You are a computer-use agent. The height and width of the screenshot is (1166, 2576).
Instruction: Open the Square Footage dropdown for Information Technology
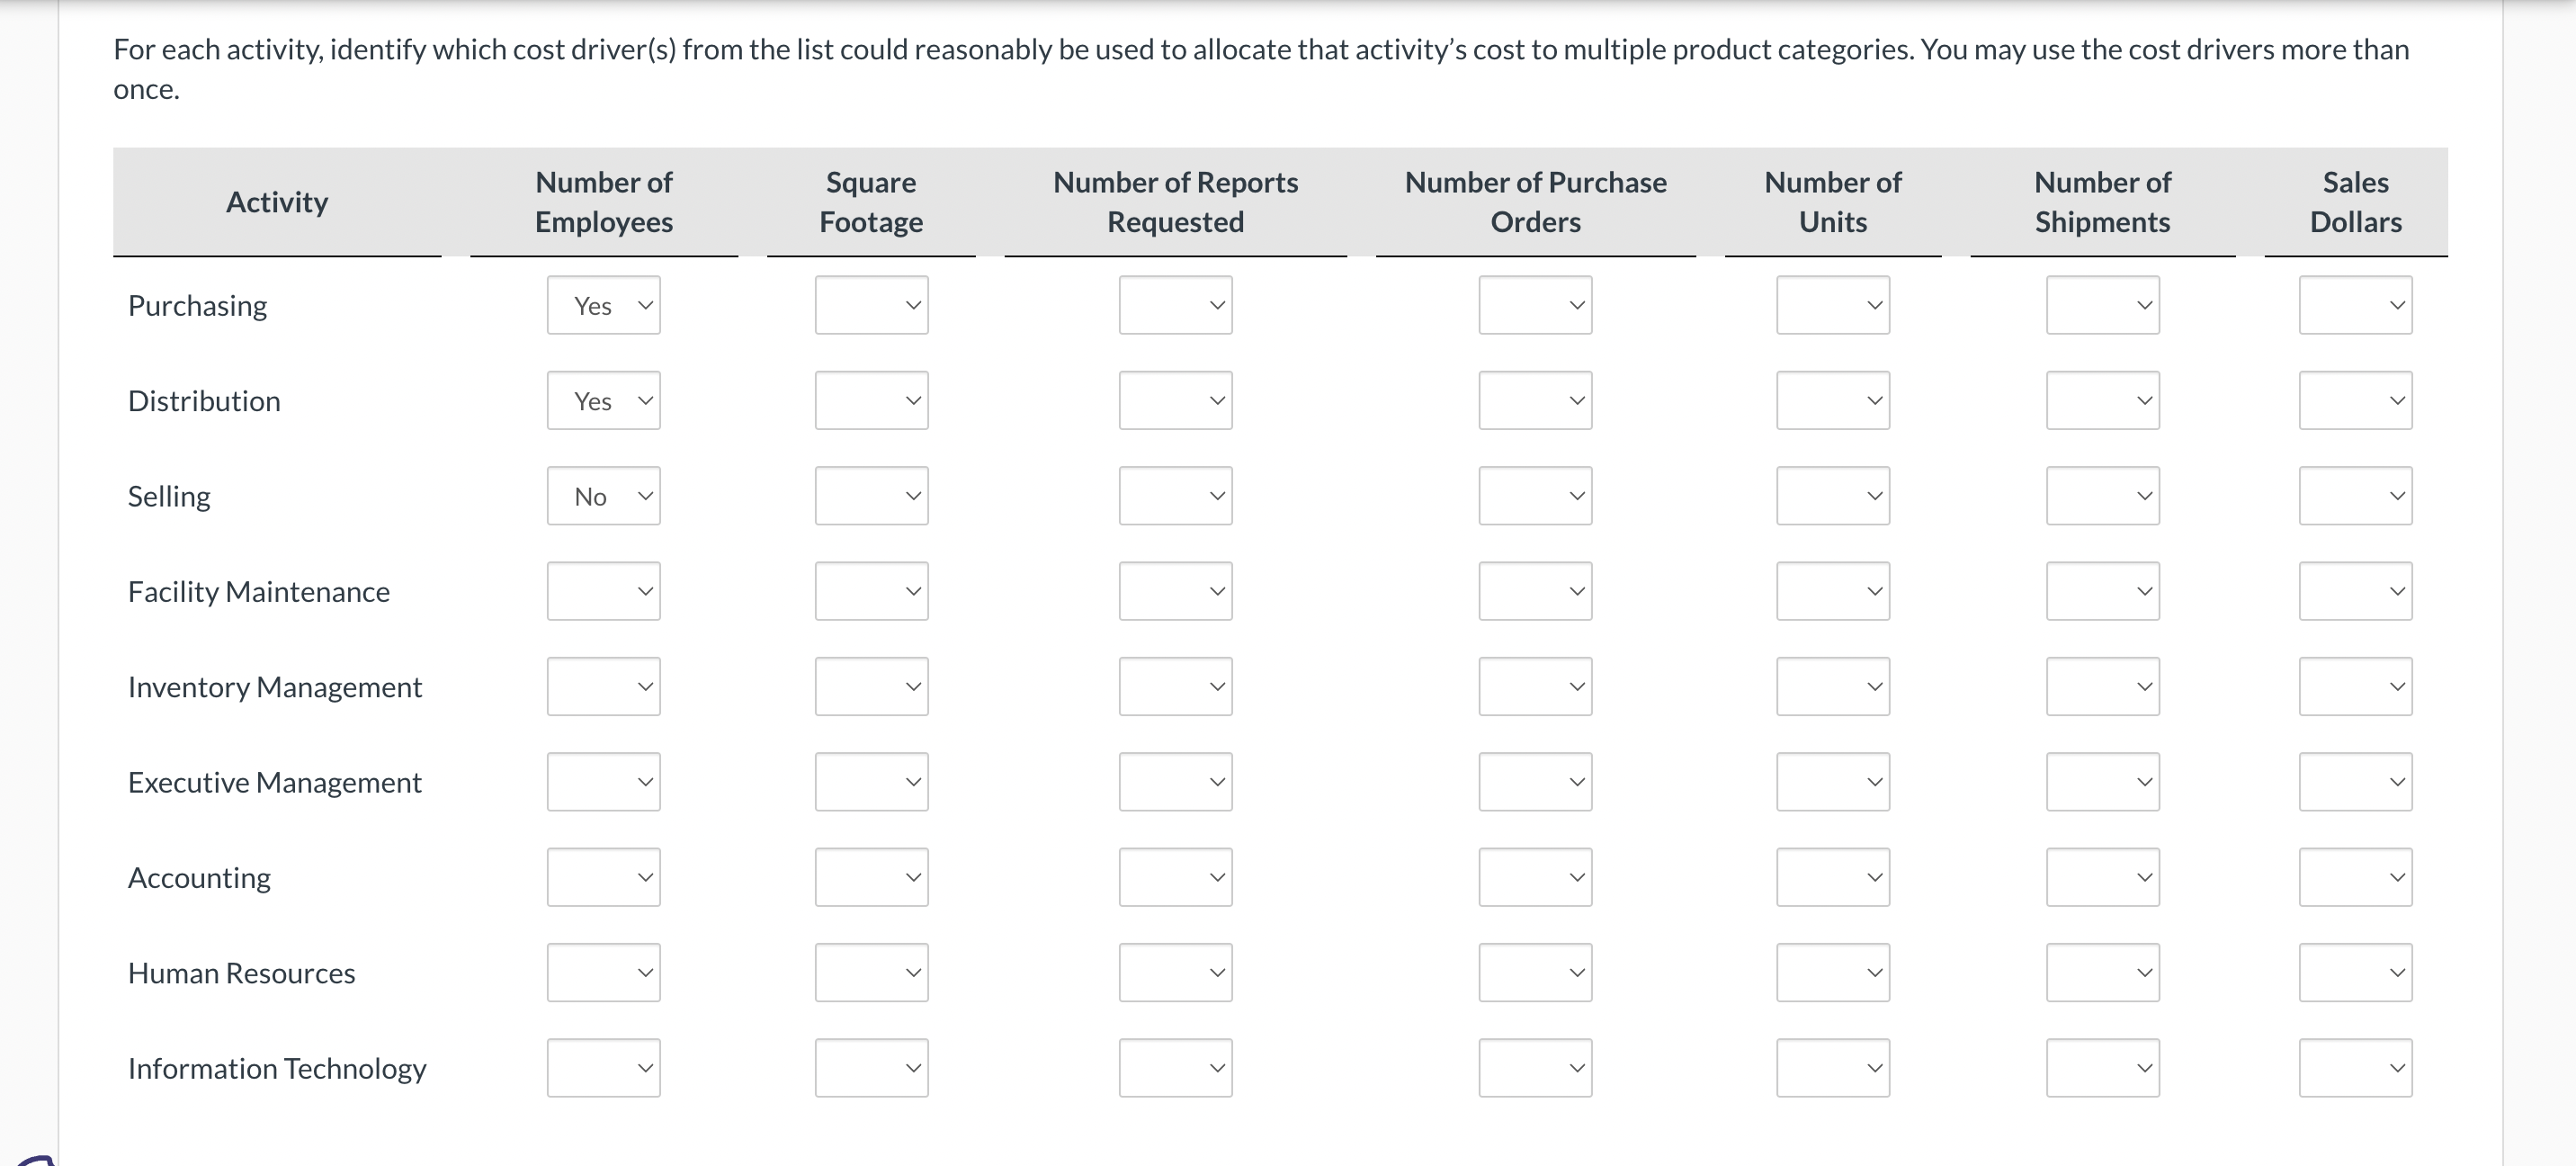(x=870, y=1067)
